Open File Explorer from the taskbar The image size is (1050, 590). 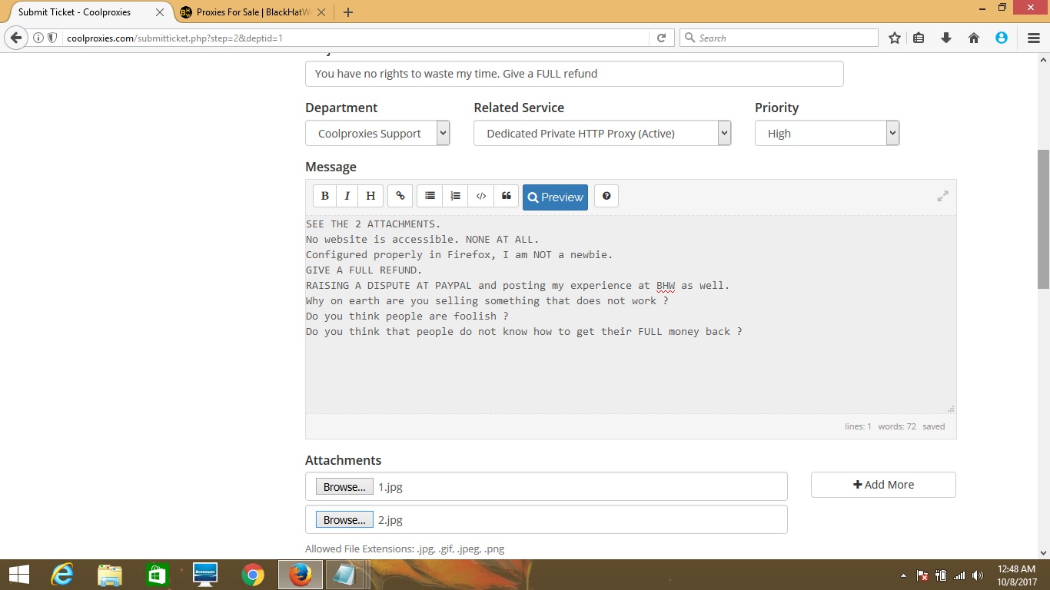[x=110, y=575]
